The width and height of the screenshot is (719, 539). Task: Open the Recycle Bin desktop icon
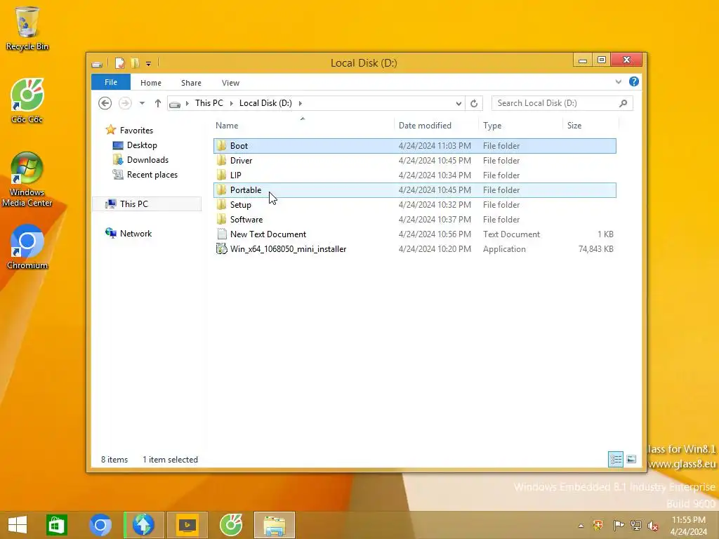pos(27,28)
